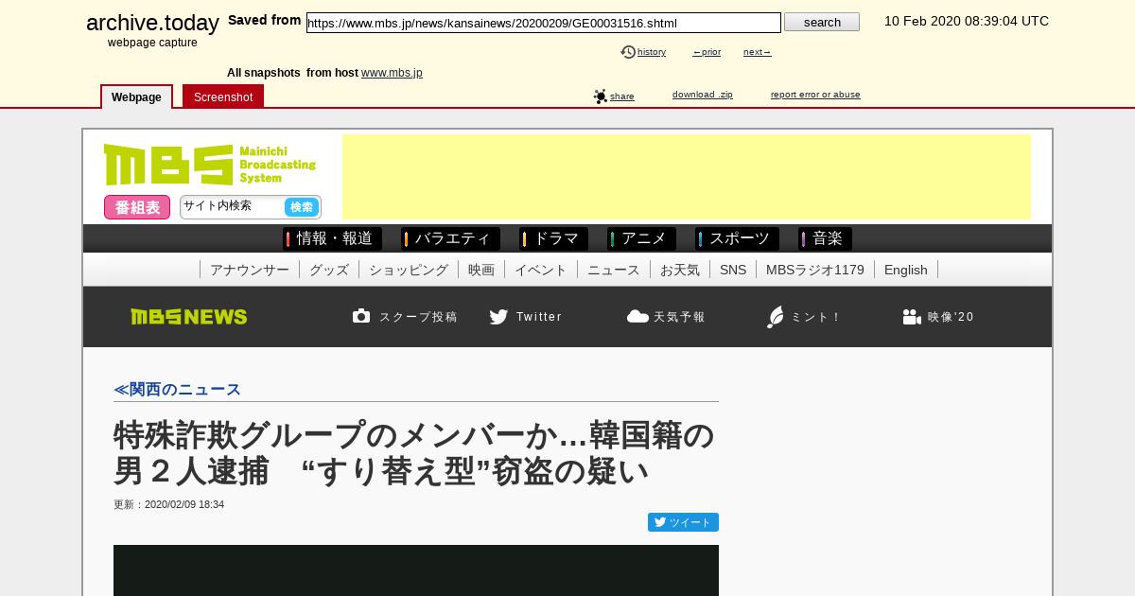
Task: Click the capture date 10 Feb 2020 text
Action: 967,21
